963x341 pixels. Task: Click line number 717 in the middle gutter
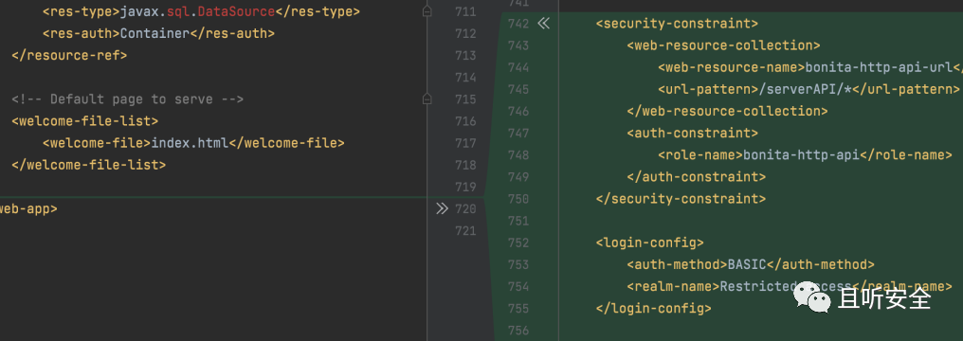tap(465, 143)
